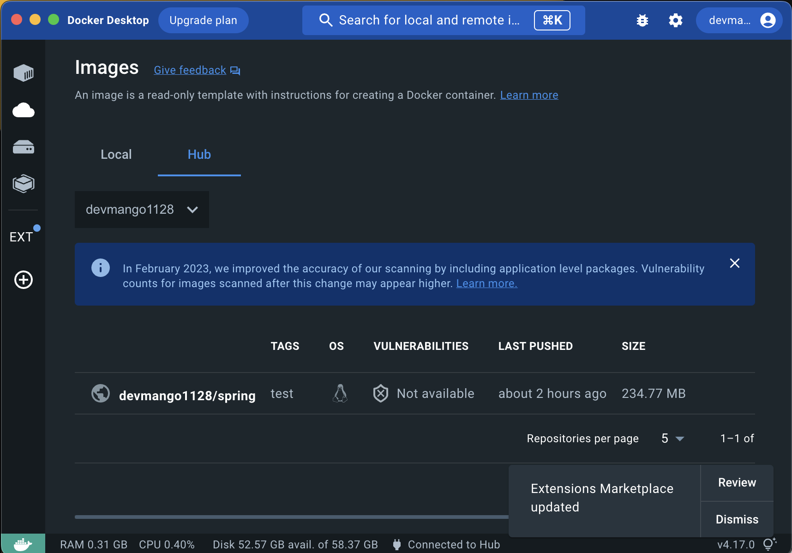
Task: Click about 2 hours ago cell
Action: [x=552, y=393]
